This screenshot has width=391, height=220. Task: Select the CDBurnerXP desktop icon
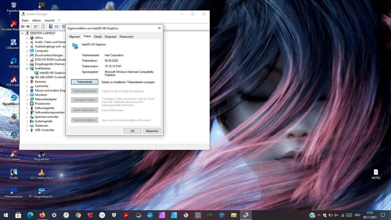coord(13,44)
